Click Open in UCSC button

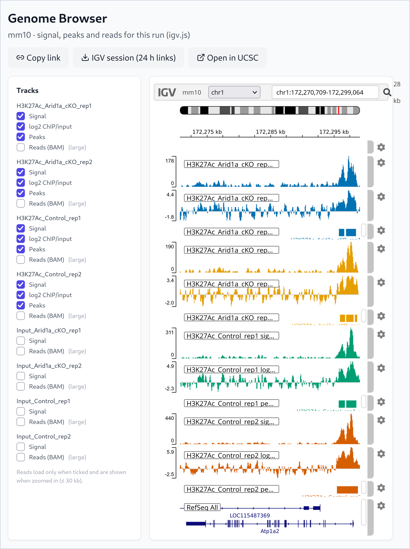[x=228, y=57]
